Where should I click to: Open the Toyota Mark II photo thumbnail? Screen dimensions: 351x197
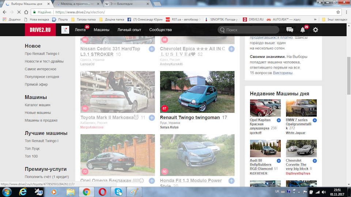pyautogui.click(x=117, y=92)
